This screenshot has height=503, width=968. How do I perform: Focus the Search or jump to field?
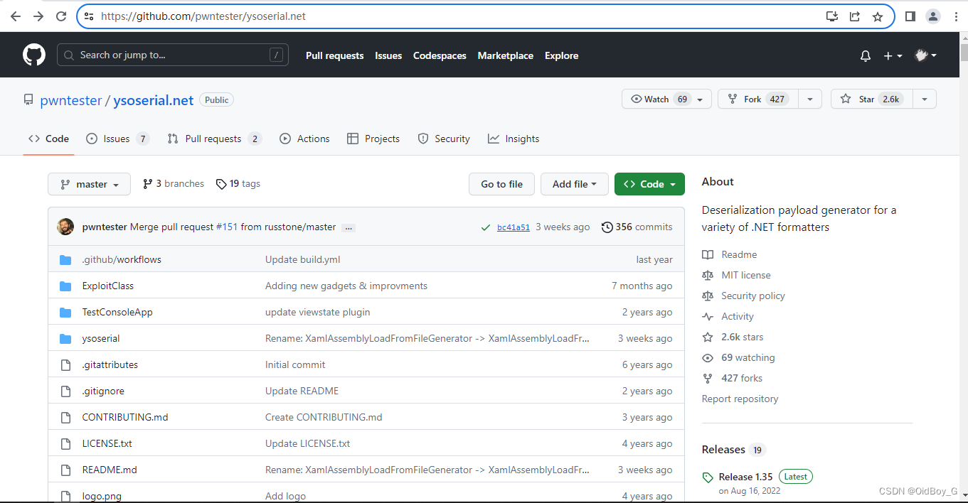point(173,55)
